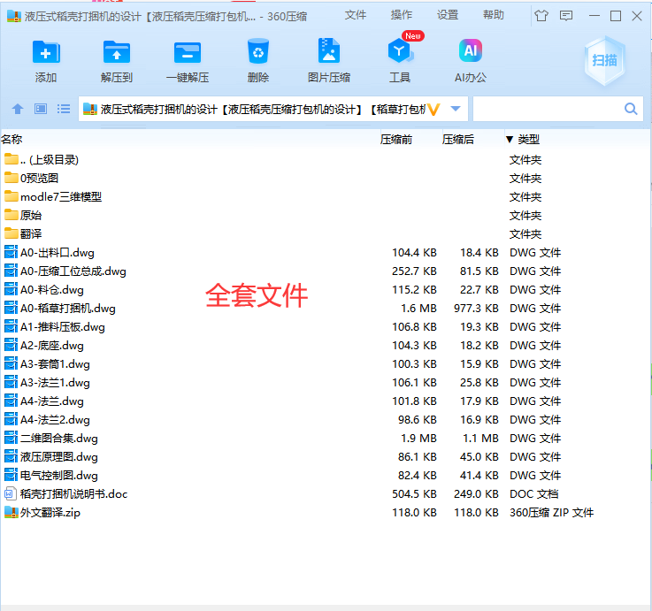The image size is (652, 611).
Task: Sort by 压缩前 column header
Action: tap(395, 139)
